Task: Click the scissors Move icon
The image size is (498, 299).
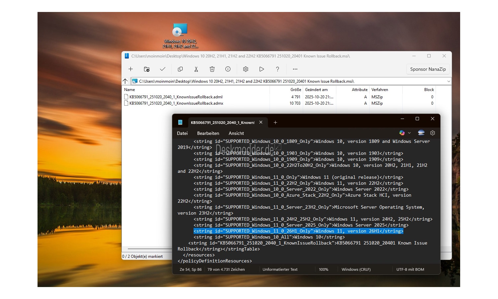Action: pos(196,69)
